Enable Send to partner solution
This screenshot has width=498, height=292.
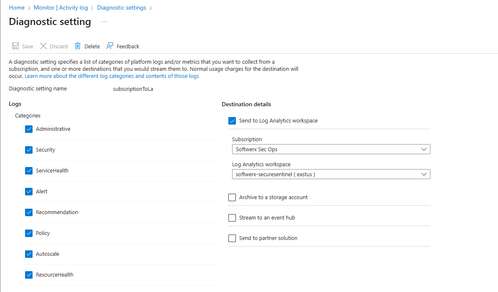[232, 238]
